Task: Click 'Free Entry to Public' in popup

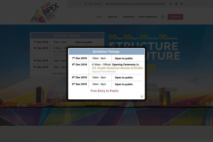Action: [105, 91]
